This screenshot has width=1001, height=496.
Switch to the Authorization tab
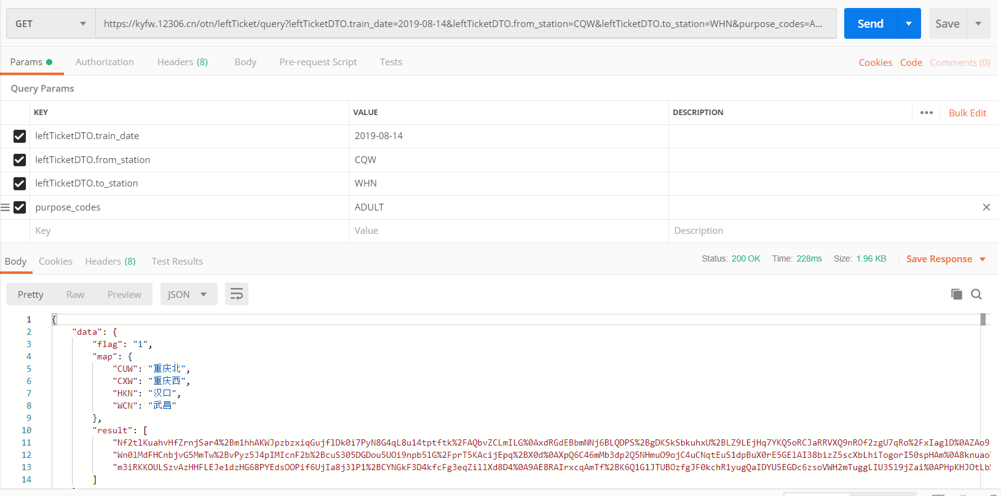pos(105,62)
